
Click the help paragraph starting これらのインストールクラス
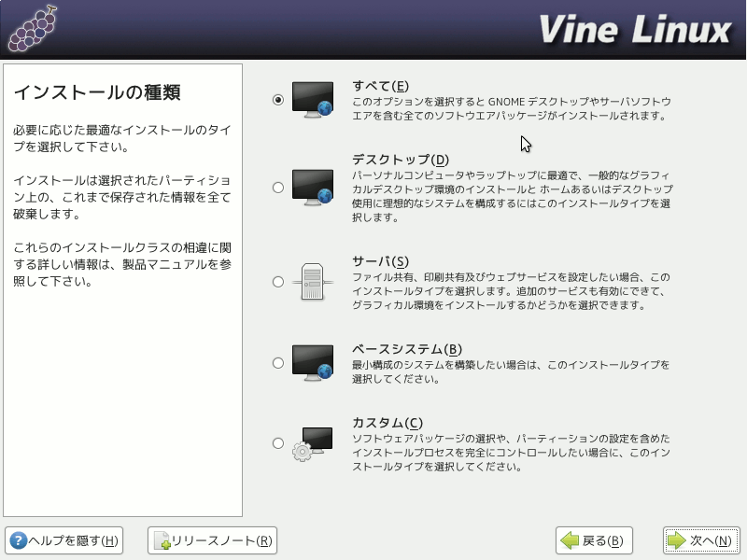(122, 264)
